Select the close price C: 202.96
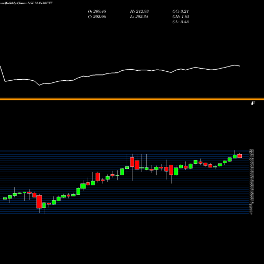The width and height of the screenshot is (264, 264). (97, 17)
